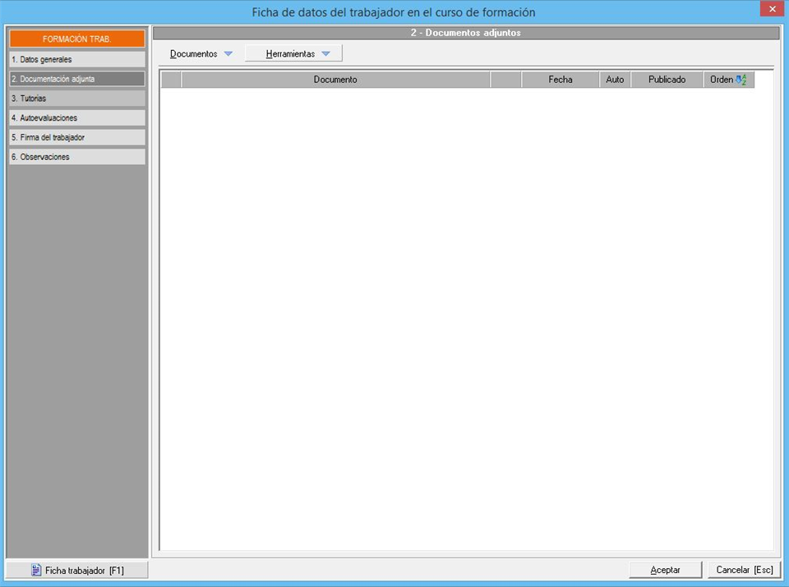Sort by the Documento column header
This screenshot has height=587, width=789.
335,80
